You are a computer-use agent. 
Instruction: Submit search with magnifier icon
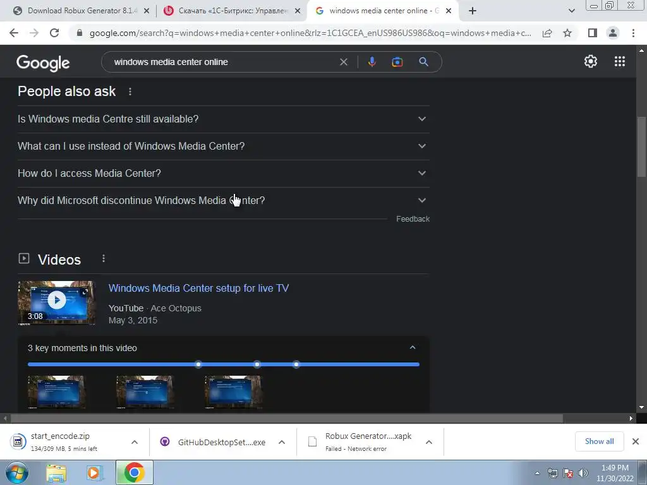424,62
